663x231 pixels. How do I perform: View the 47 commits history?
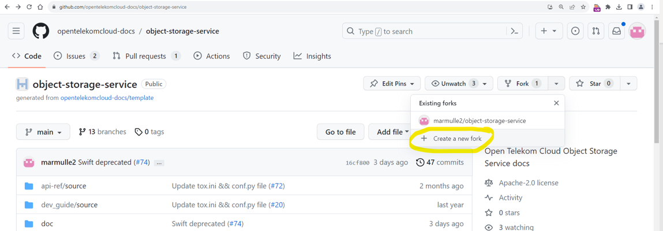coord(440,162)
